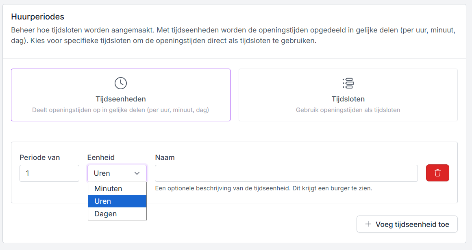Click the chevron arrow in Eenheid select
Image resolution: width=472 pixels, height=250 pixels.
coord(137,173)
